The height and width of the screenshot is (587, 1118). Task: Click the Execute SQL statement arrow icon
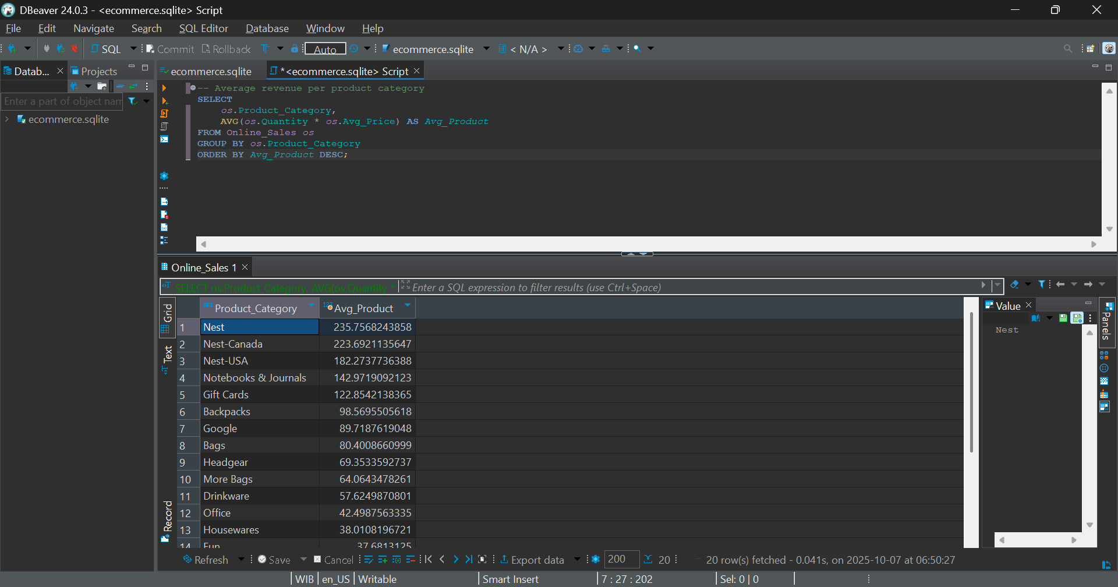164,88
